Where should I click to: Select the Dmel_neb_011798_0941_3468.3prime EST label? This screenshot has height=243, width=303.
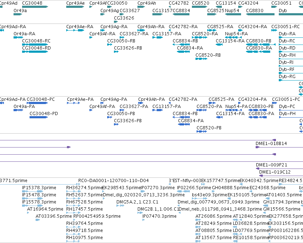(220, 209)
